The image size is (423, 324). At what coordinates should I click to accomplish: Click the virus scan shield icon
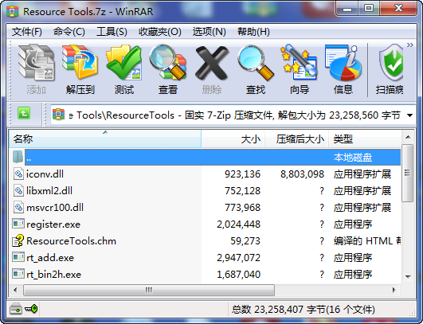click(x=391, y=63)
